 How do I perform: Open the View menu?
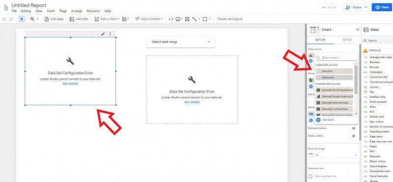point(39,11)
